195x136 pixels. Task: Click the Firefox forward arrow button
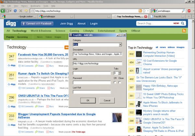click(x=7, y=11)
